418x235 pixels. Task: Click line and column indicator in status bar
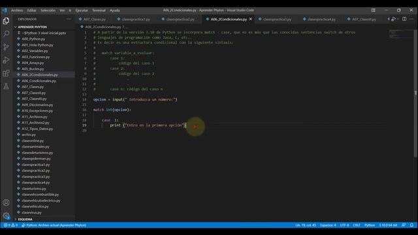[306, 225]
